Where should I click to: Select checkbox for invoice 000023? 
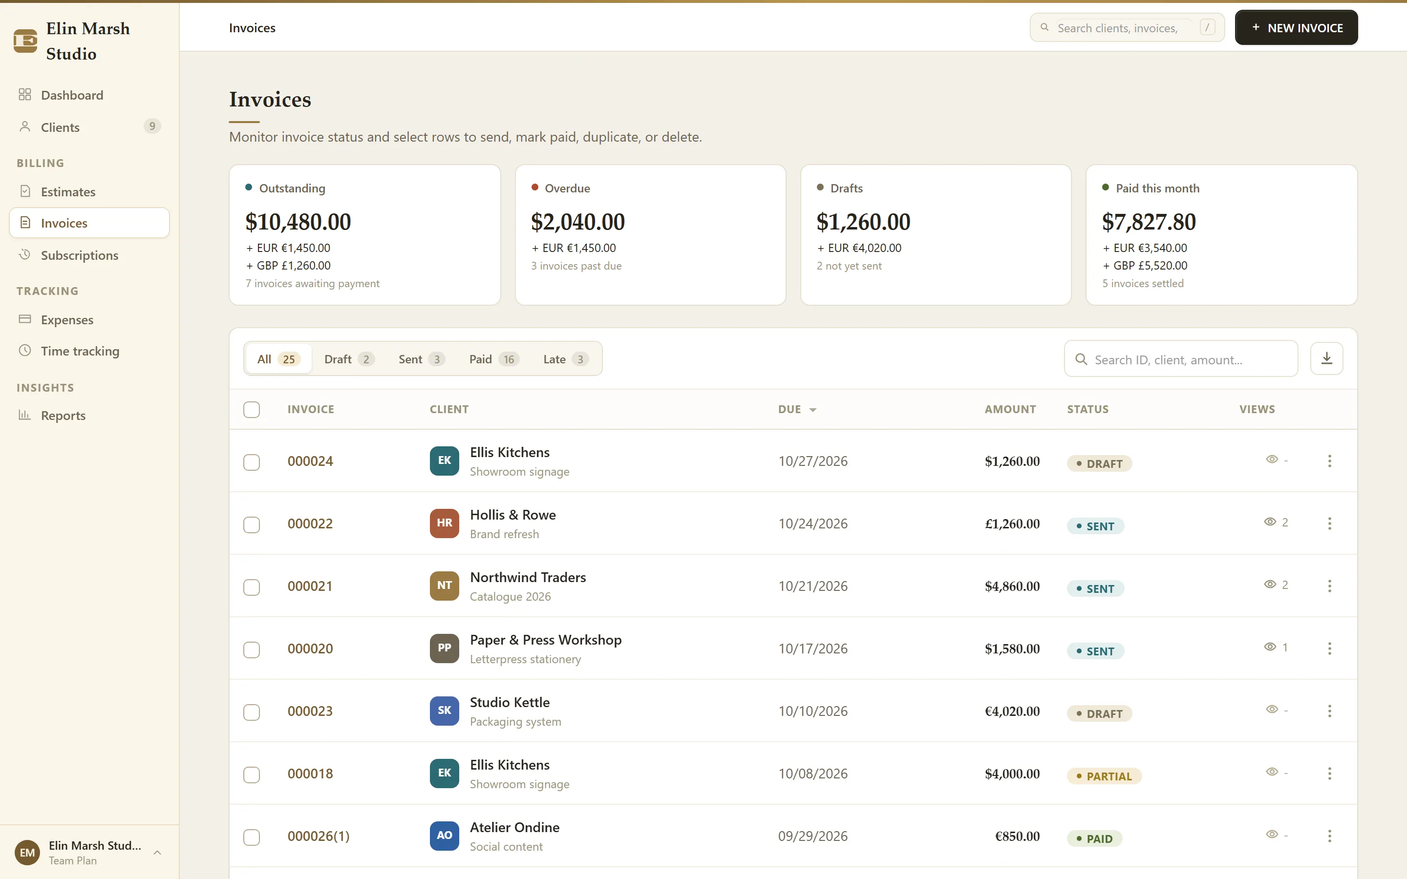252,712
